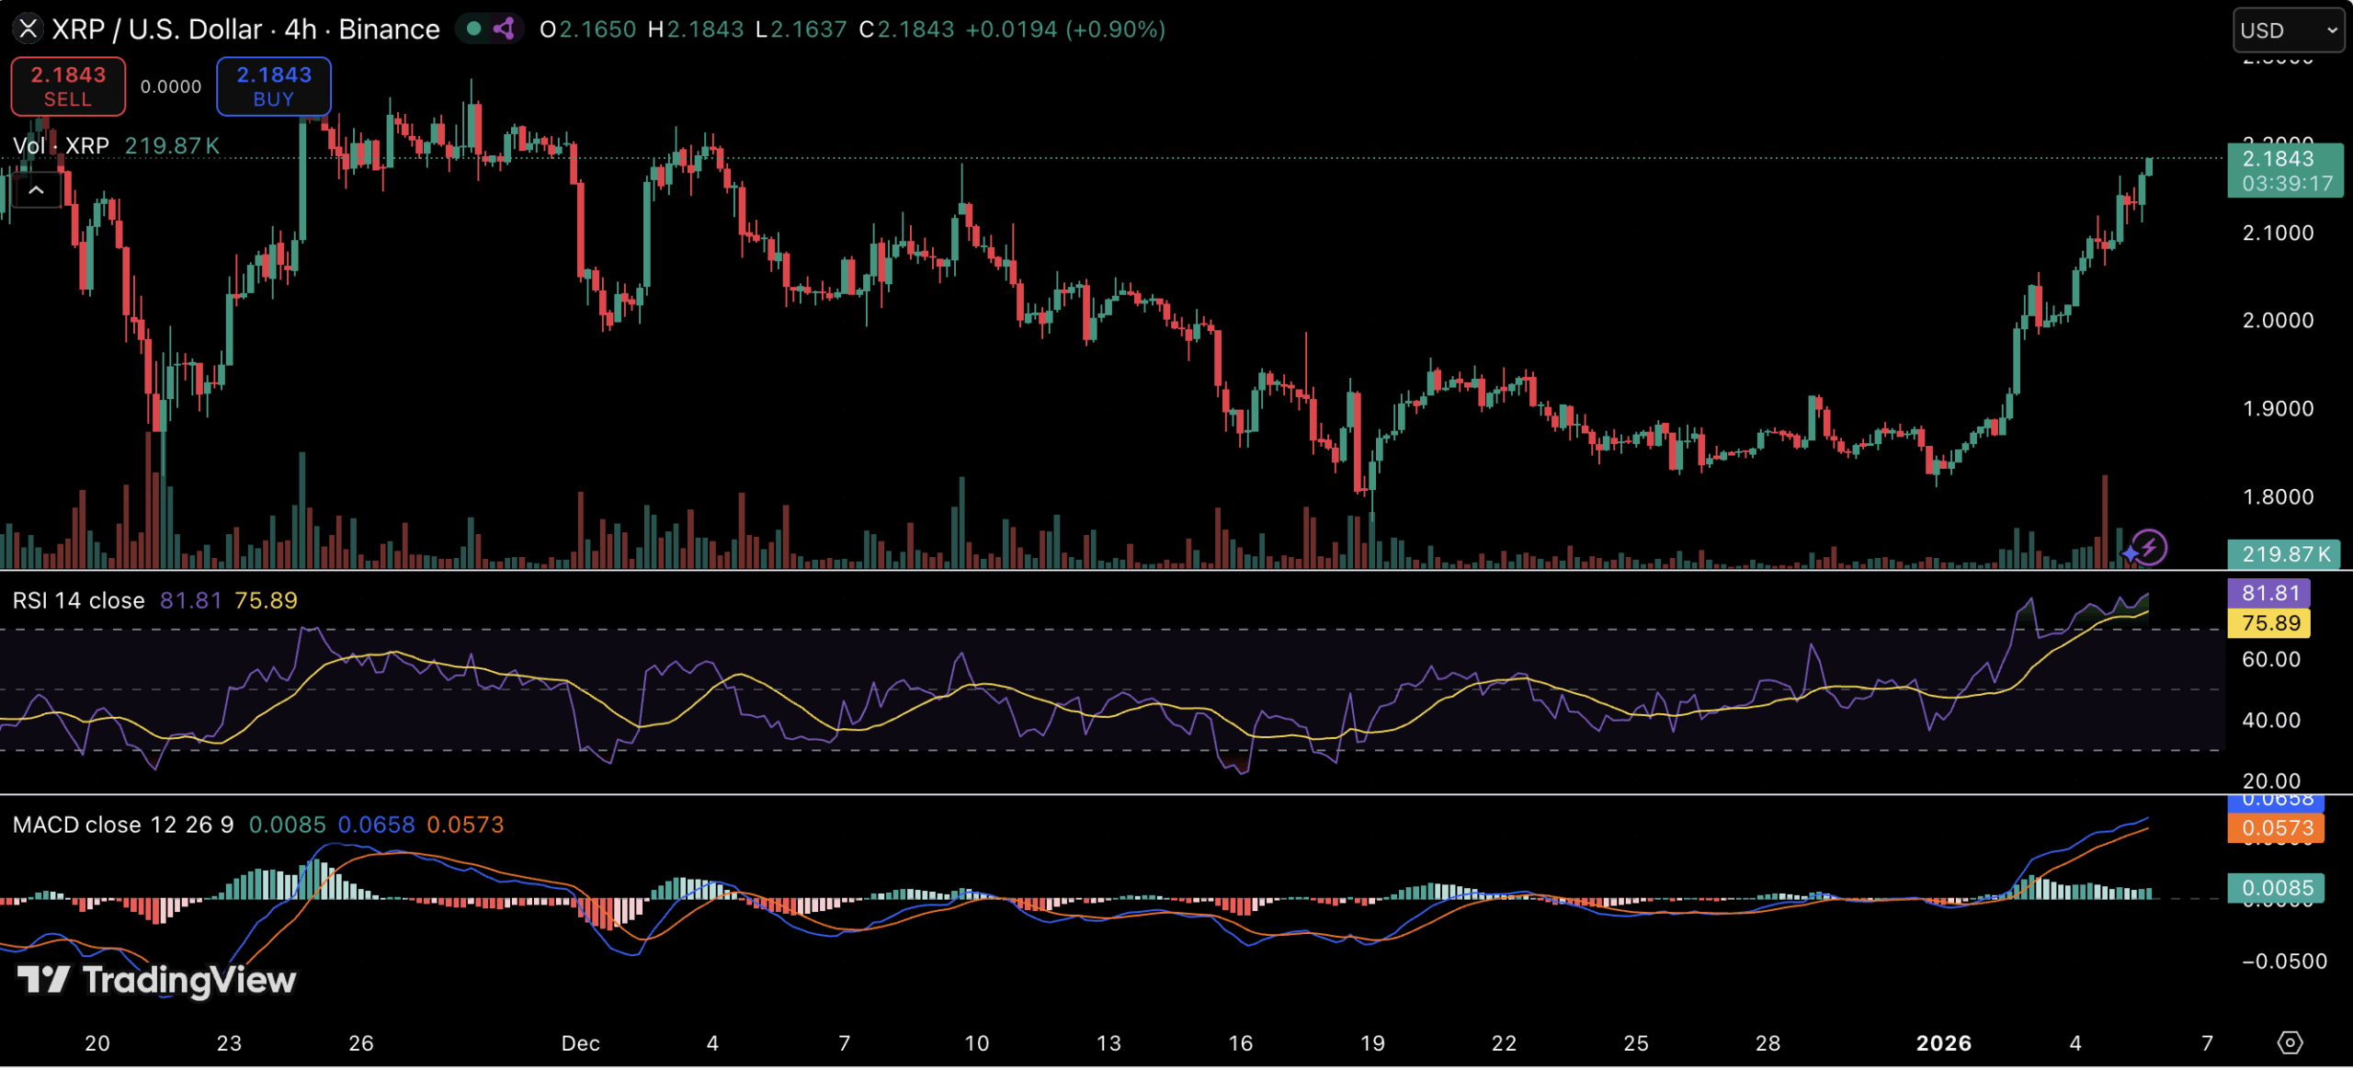2353x1070 pixels.
Task: Select the Vol XRP indicator legend
Action: 61,145
